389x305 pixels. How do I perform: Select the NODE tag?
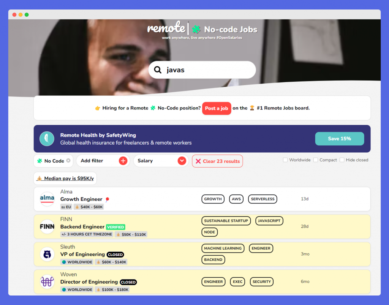coord(210,232)
